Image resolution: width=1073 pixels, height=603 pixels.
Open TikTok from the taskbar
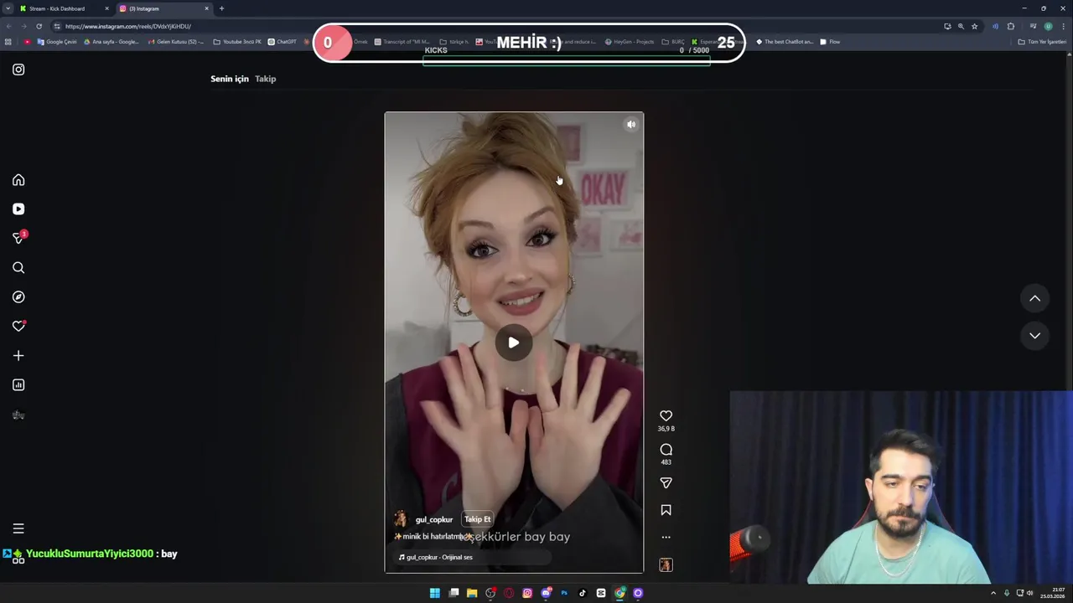(x=583, y=593)
